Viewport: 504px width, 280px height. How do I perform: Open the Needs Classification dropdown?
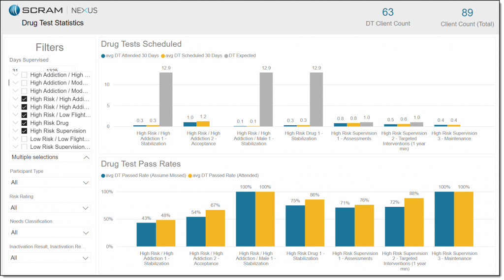coord(50,232)
